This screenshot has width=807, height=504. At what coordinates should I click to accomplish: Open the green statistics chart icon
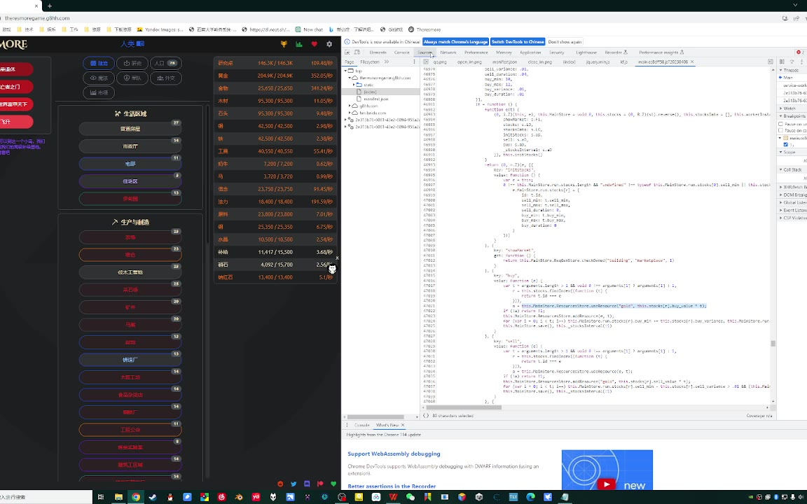(299, 44)
